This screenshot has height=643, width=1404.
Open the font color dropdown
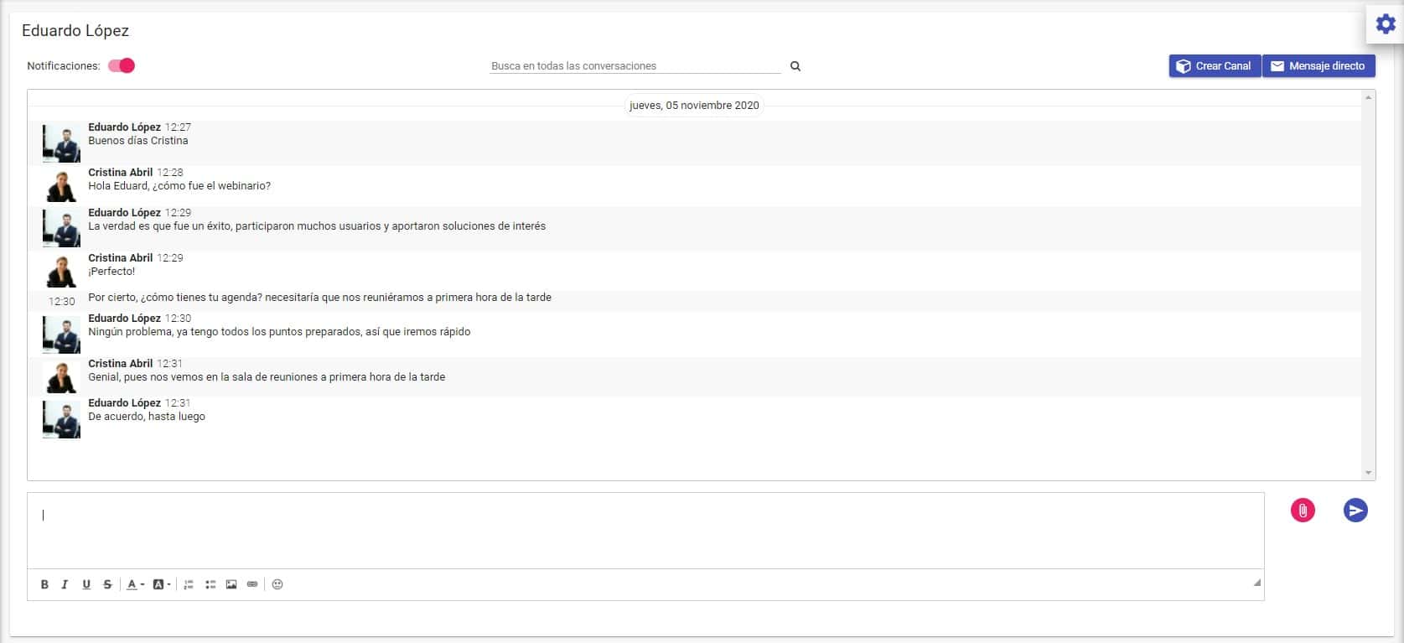point(135,584)
